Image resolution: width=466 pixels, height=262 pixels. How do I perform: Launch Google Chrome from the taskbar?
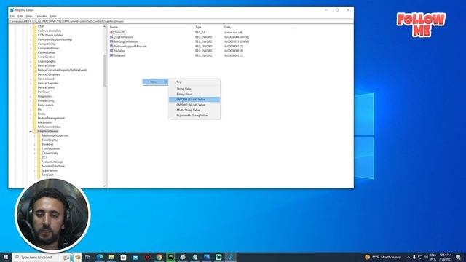[159, 257]
